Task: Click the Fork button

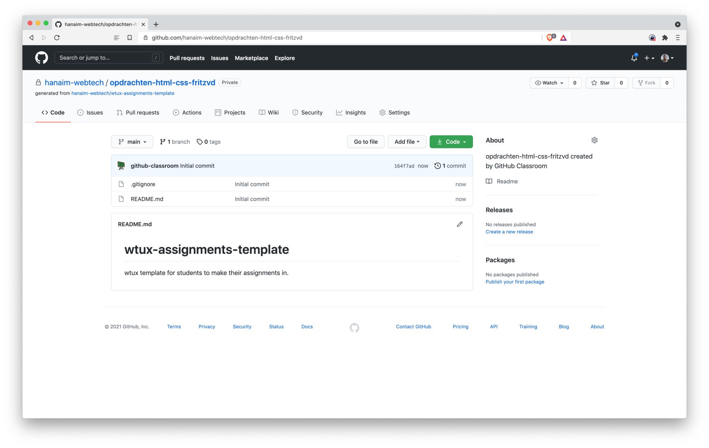Action: click(x=647, y=83)
